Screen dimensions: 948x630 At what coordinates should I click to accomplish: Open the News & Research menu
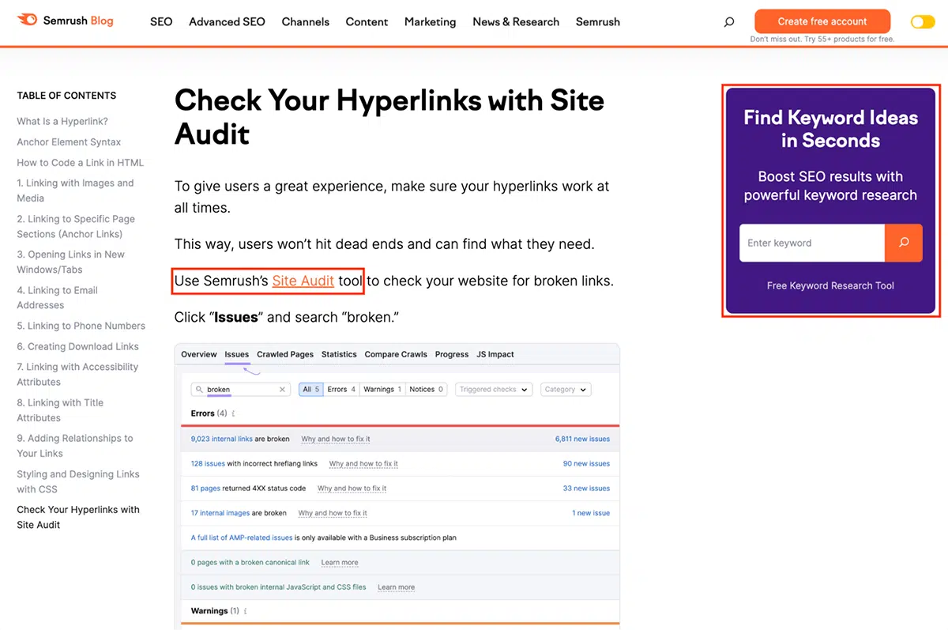pos(516,22)
